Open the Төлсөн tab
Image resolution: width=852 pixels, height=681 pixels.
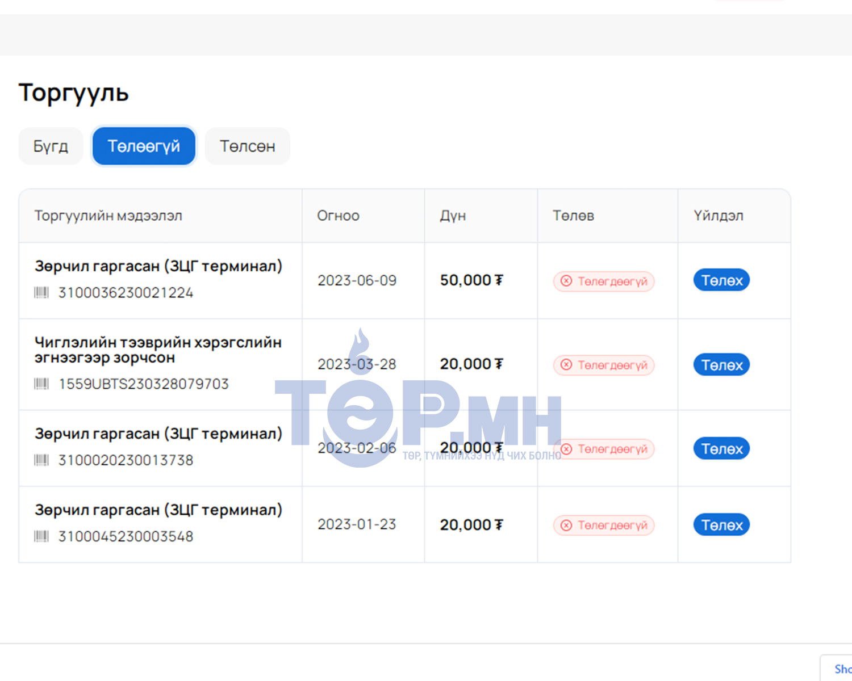click(x=247, y=146)
